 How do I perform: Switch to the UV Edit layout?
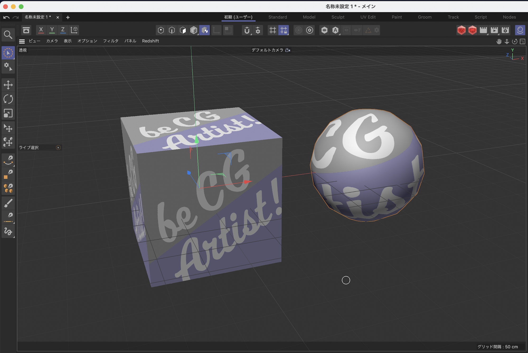pyautogui.click(x=368, y=17)
